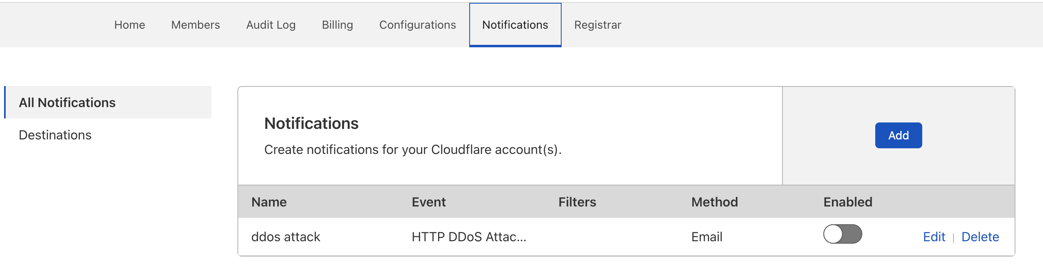Image resolution: width=1043 pixels, height=278 pixels.
Task: Open the Registrar tab
Action: pos(598,25)
